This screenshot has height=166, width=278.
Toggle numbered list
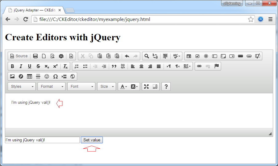pyautogui.click(x=77, y=66)
